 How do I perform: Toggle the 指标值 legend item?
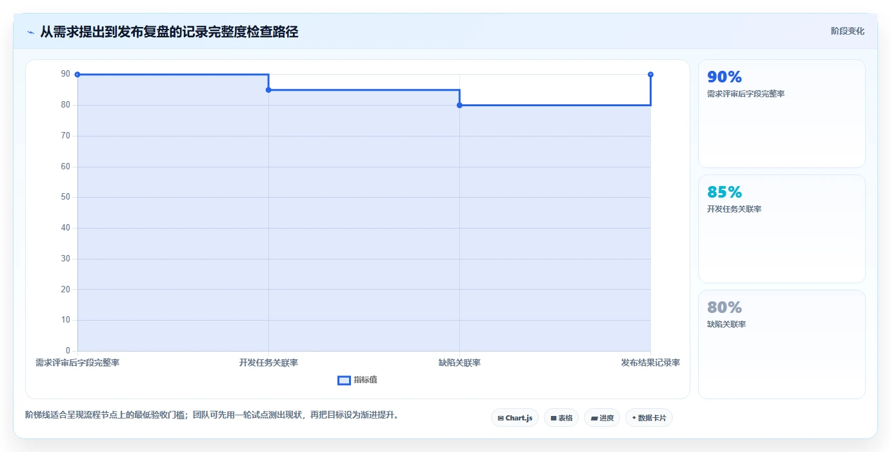click(357, 380)
